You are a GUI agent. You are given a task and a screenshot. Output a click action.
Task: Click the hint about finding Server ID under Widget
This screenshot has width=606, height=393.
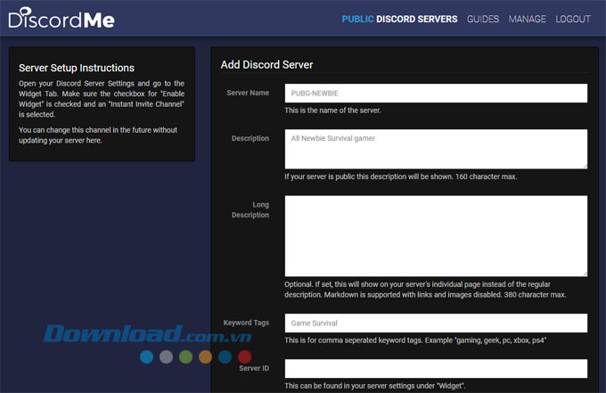point(375,386)
